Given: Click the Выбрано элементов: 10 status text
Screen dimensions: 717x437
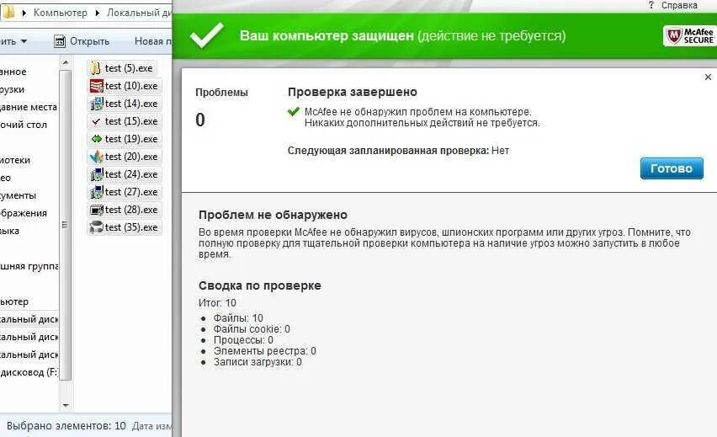Looking at the screenshot, I should pyautogui.click(x=66, y=426).
